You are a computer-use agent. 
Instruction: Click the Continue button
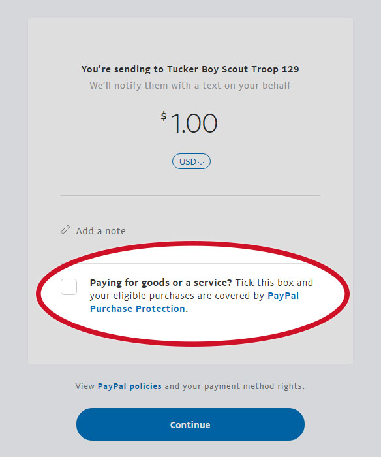point(190,424)
